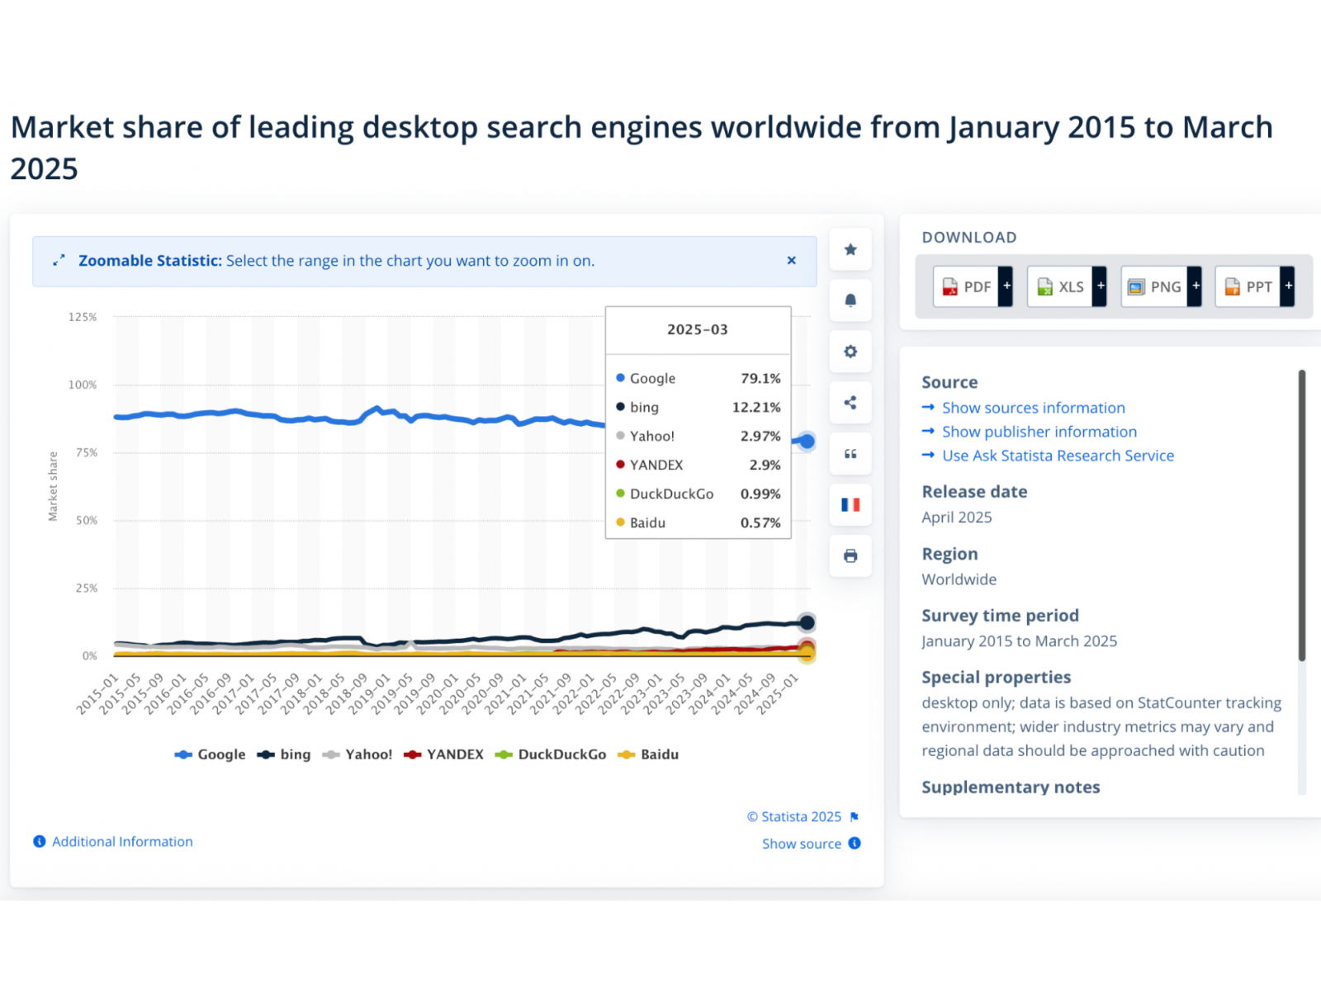The width and height of the screenshot is (1321, 1002).
Task: Click the Additional Information link
Action: (x=122, y=842)
